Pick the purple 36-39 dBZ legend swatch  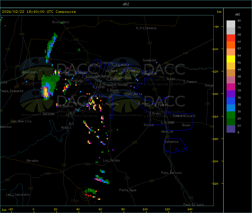point(231,94)
